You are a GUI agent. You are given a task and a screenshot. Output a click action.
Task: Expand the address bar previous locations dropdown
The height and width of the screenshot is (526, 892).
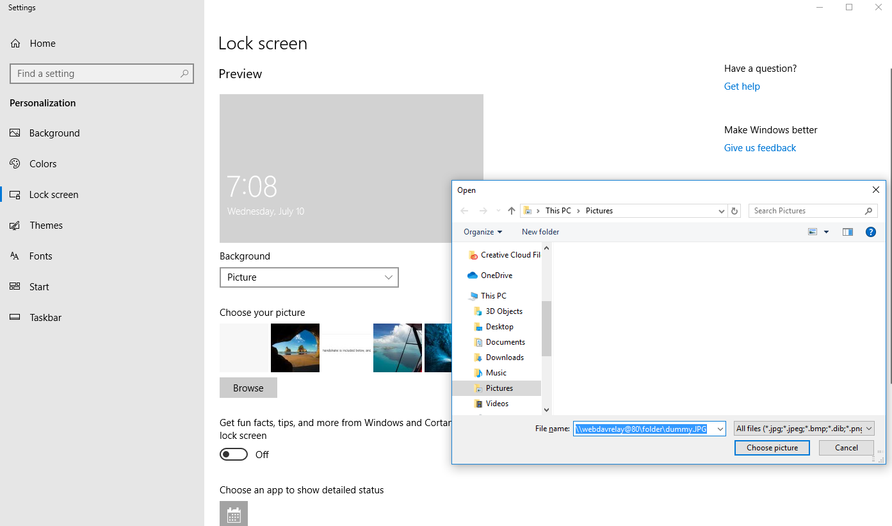[x=722, y=211]
